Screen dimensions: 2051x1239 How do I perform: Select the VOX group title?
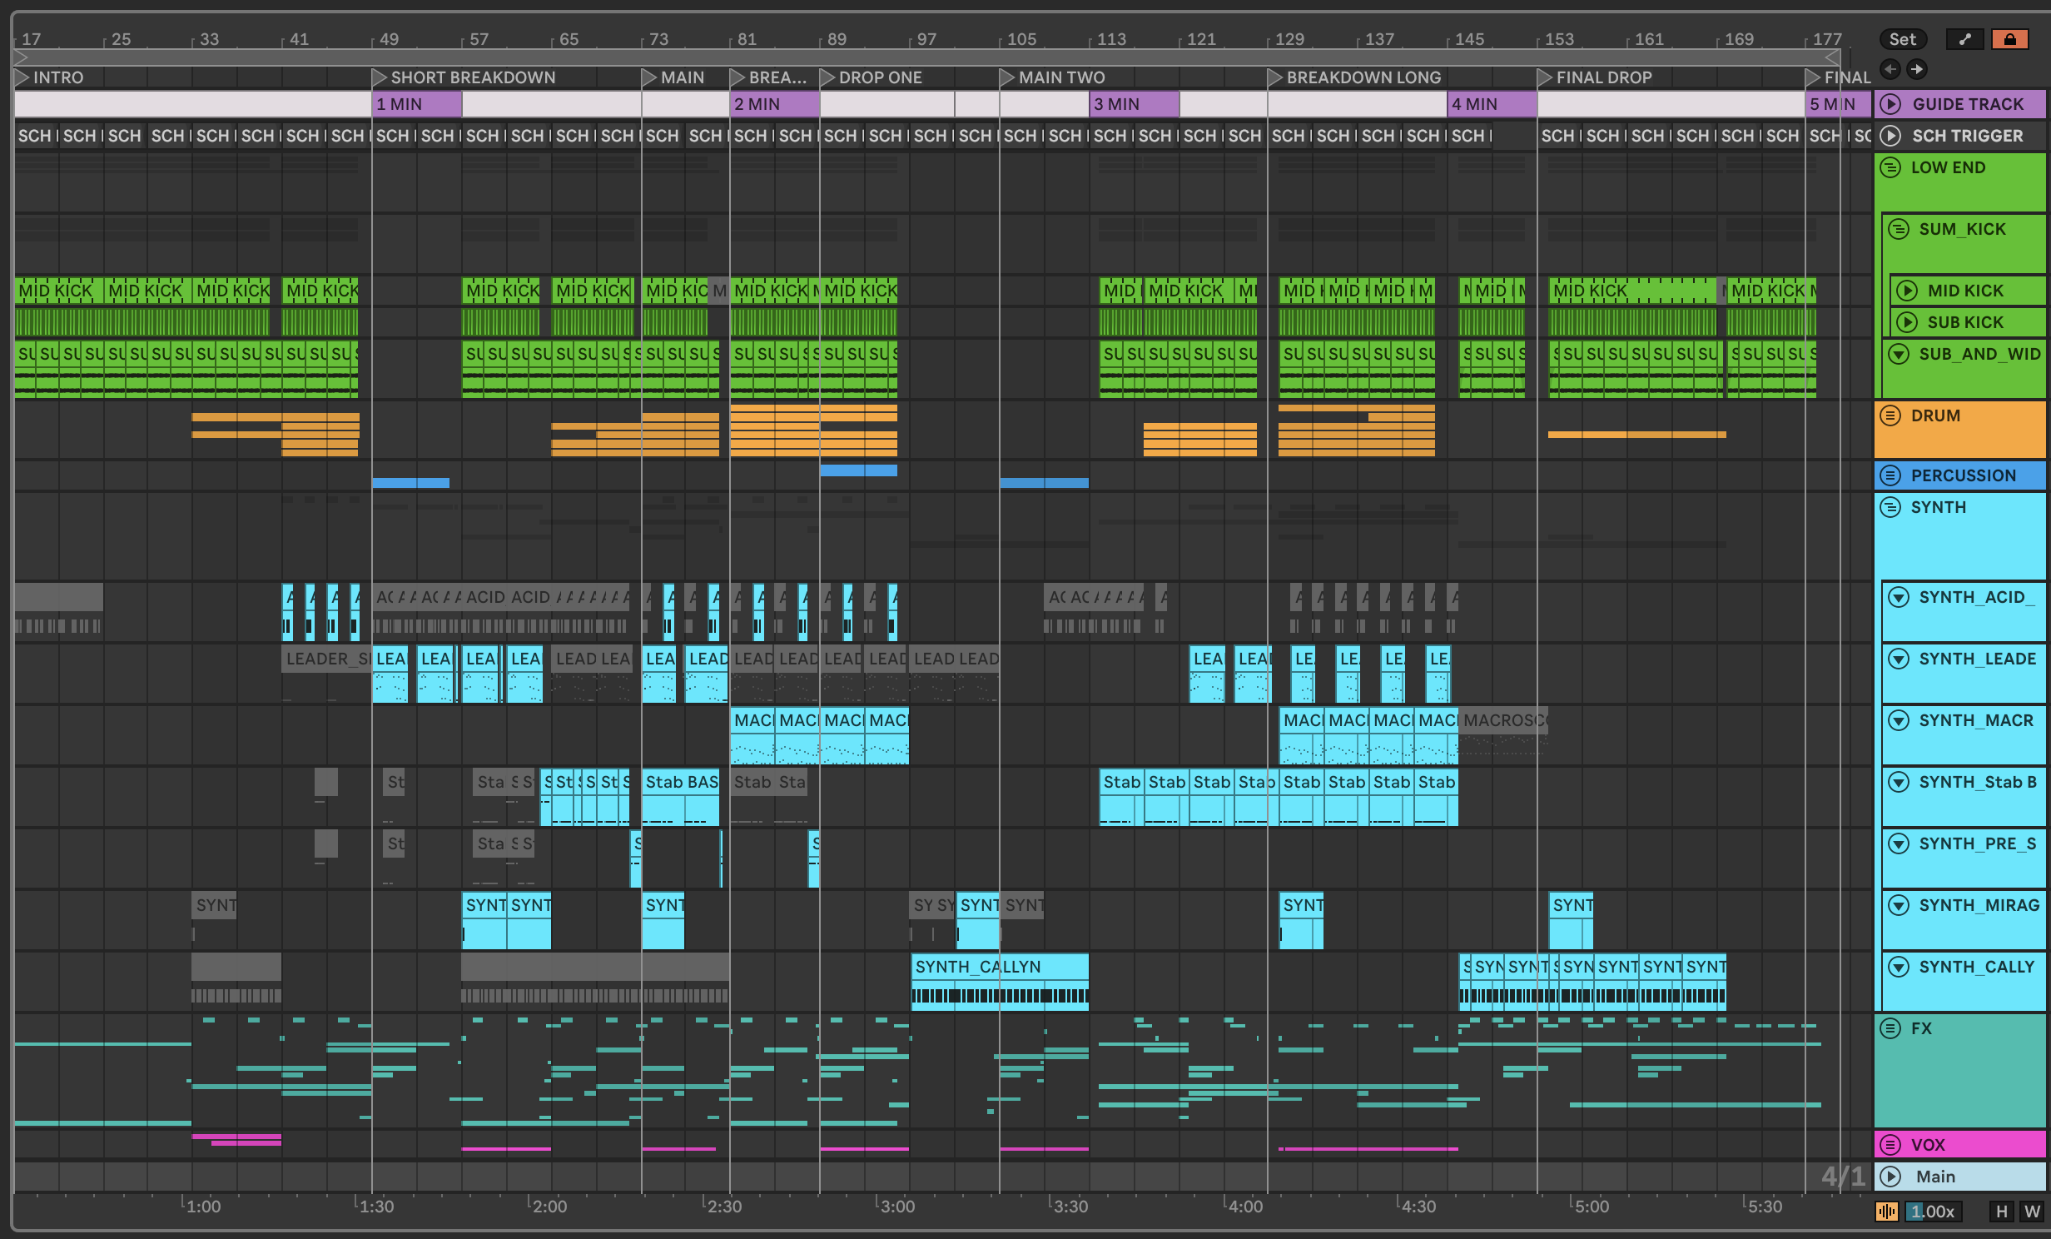1928,1145
